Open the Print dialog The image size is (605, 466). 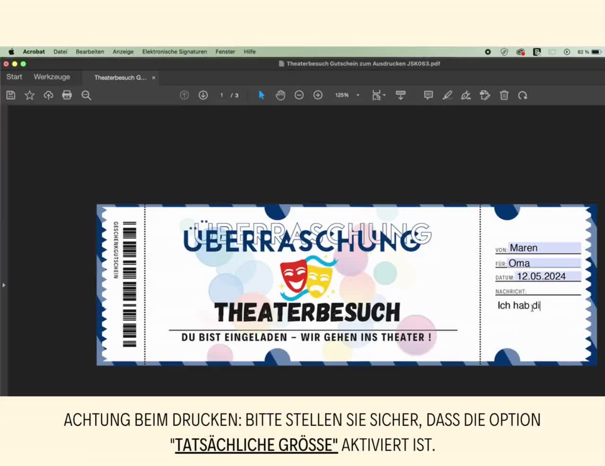[67, 95]
